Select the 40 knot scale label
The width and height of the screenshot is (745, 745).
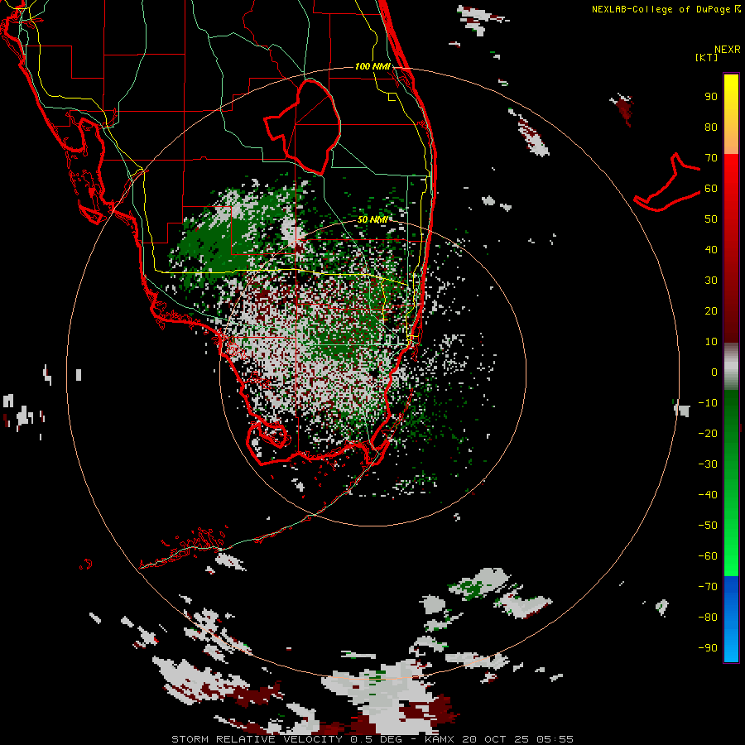coord(711,250)
